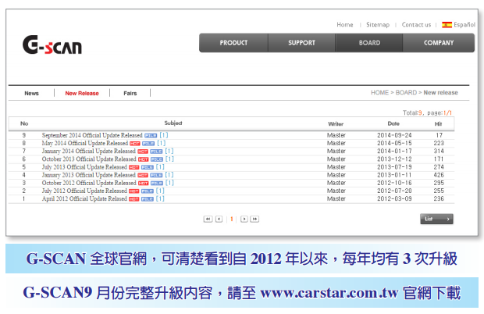Image resolution: width=484 pixels, height=314 pixels.
Task: Open July 2012 Official Update Released
Action: (84, 191)
